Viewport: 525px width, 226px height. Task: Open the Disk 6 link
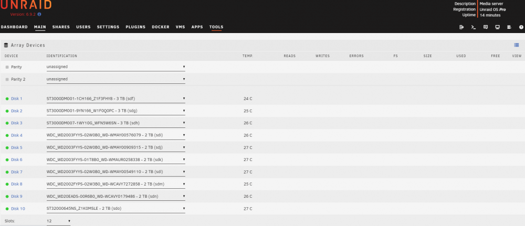click(x=17, y=160)
